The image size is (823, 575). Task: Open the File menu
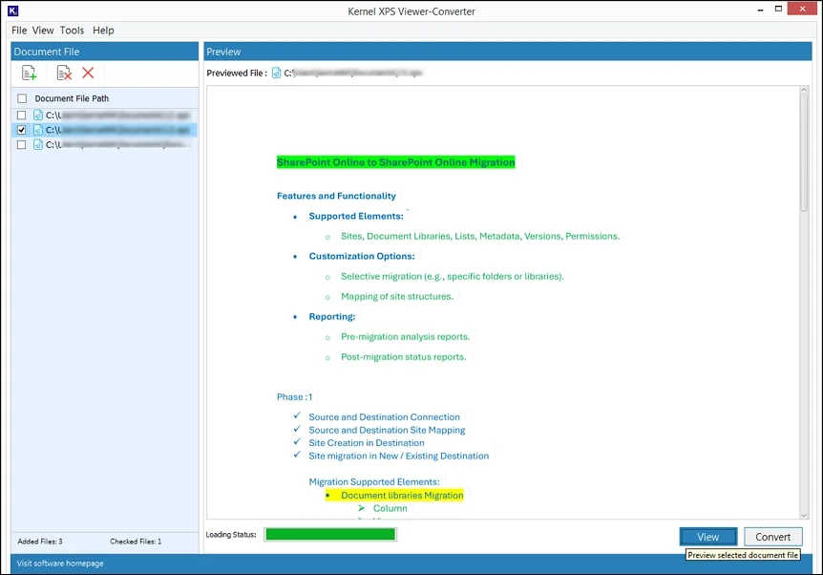point(18,30)
